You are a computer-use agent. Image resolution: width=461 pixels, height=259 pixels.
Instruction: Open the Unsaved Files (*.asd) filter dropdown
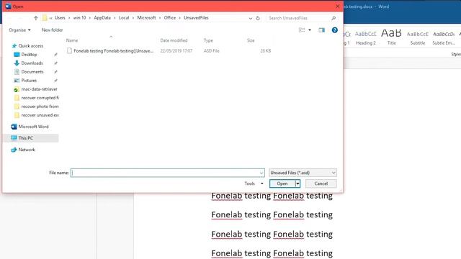pyautogui.click(x=303, y=173)
